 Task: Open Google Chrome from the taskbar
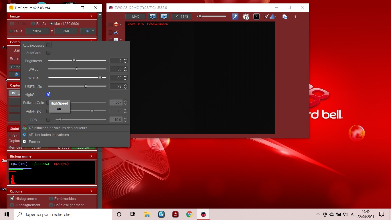pyautogui.click(x=189, y=214)
